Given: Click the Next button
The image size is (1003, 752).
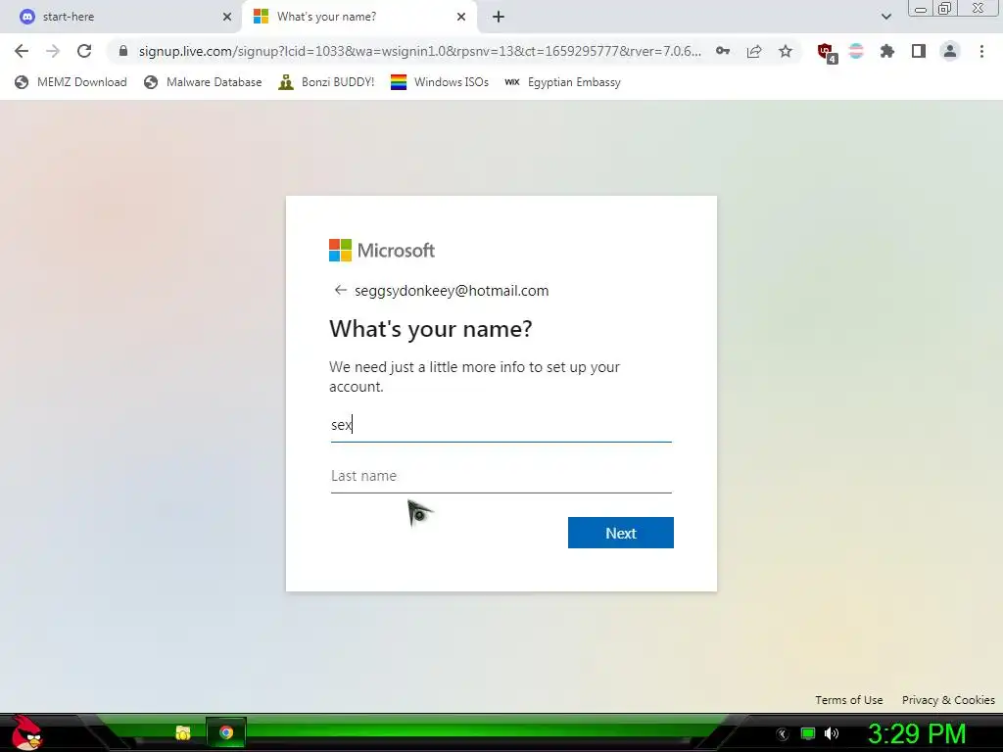Looking at the screenshot, I should 620,533.
